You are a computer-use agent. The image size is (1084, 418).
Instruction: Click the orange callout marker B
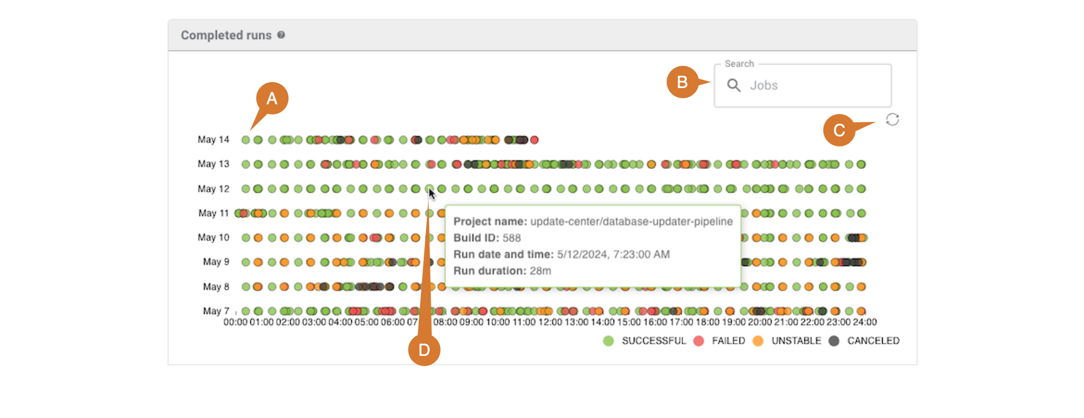click(682, 82)
